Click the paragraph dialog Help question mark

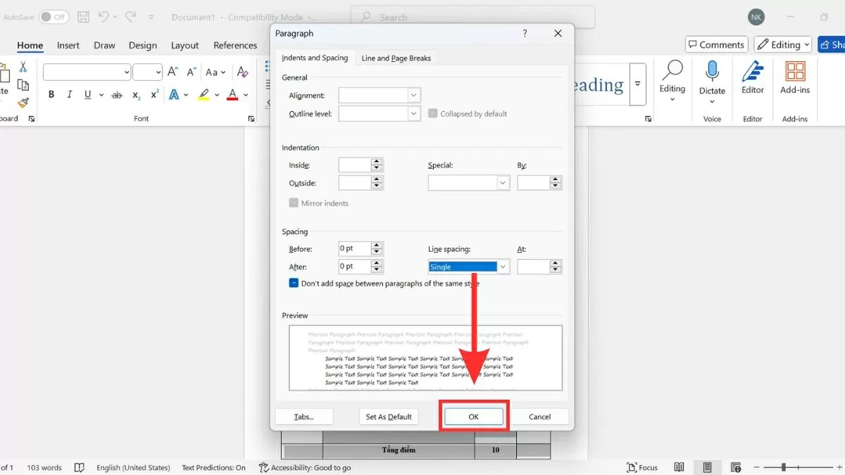click(525, 33)
